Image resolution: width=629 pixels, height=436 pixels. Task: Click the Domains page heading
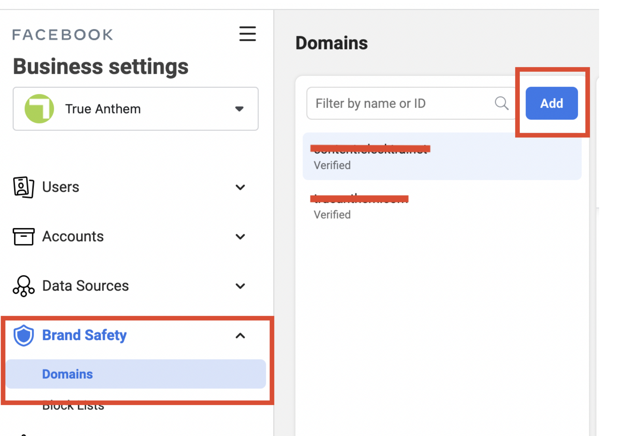(332, 43)
